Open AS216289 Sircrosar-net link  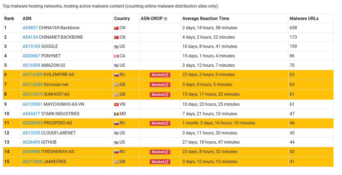point(33,84)
